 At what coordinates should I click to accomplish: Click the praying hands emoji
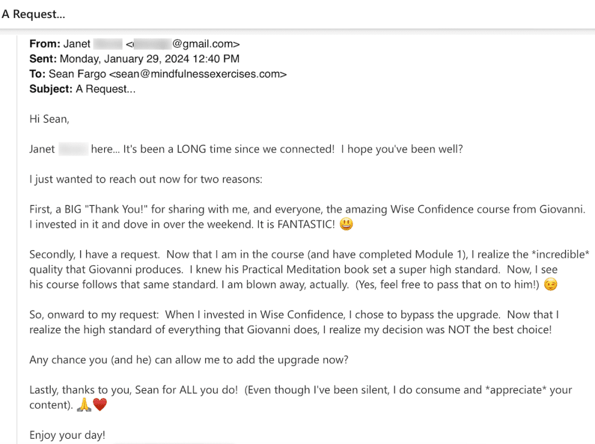click(x=84, y=405)
